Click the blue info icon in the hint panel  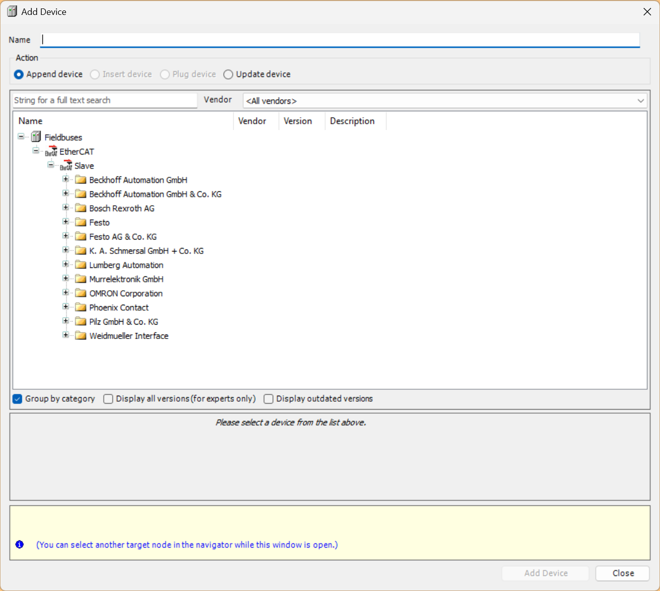19,544
